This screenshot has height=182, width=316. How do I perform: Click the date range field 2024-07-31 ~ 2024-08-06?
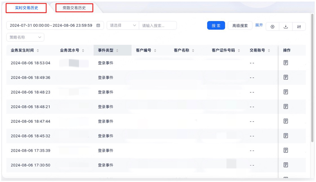[x=55, y=25]
